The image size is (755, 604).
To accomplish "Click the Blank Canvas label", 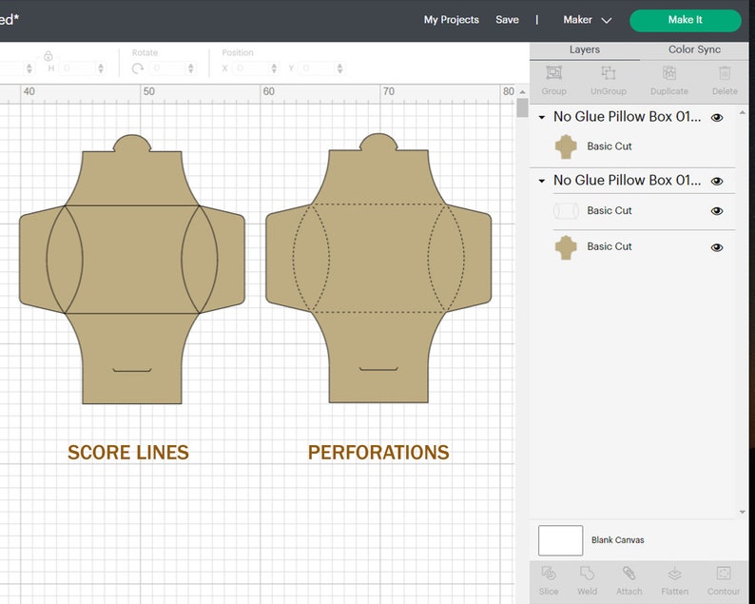I will 617,540.
